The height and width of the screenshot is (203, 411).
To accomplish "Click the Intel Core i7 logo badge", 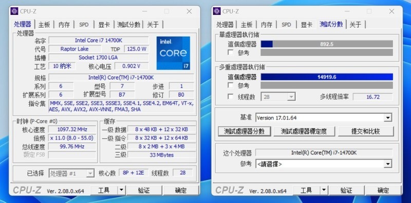I will (x=173, y=53).
